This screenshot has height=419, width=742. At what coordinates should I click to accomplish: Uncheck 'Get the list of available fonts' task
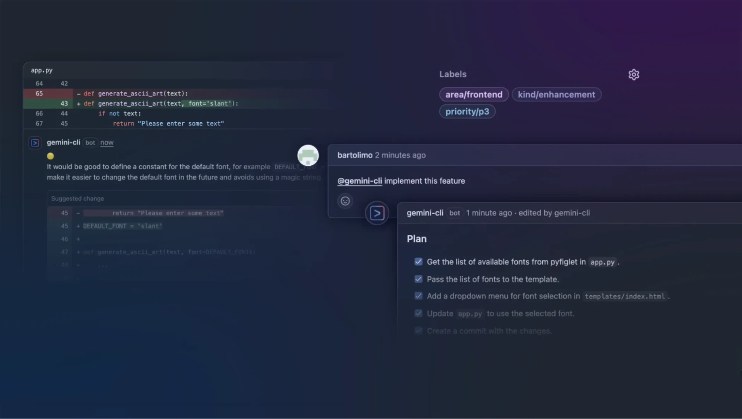[418, 262]
